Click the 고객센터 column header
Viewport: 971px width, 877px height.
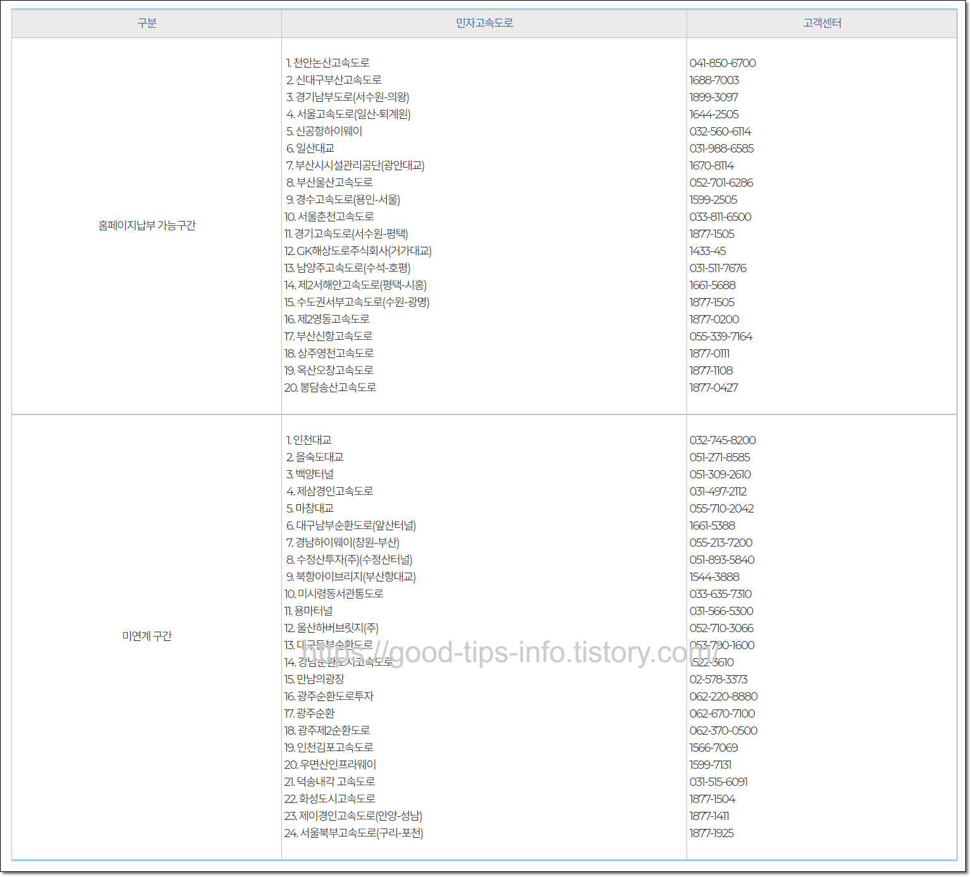[822, 23]
